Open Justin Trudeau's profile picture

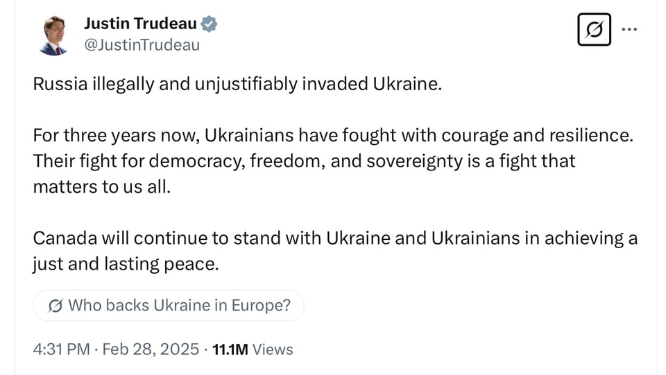[53, 35]
